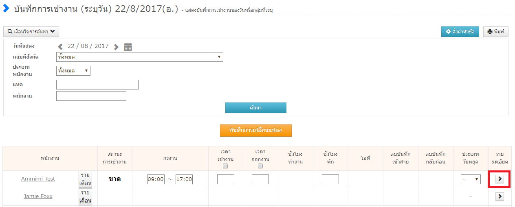This screenshot has height=207, width=515.
Task: Open the ประเภทพนักงาน dropdown
Action: pos(73,71)
